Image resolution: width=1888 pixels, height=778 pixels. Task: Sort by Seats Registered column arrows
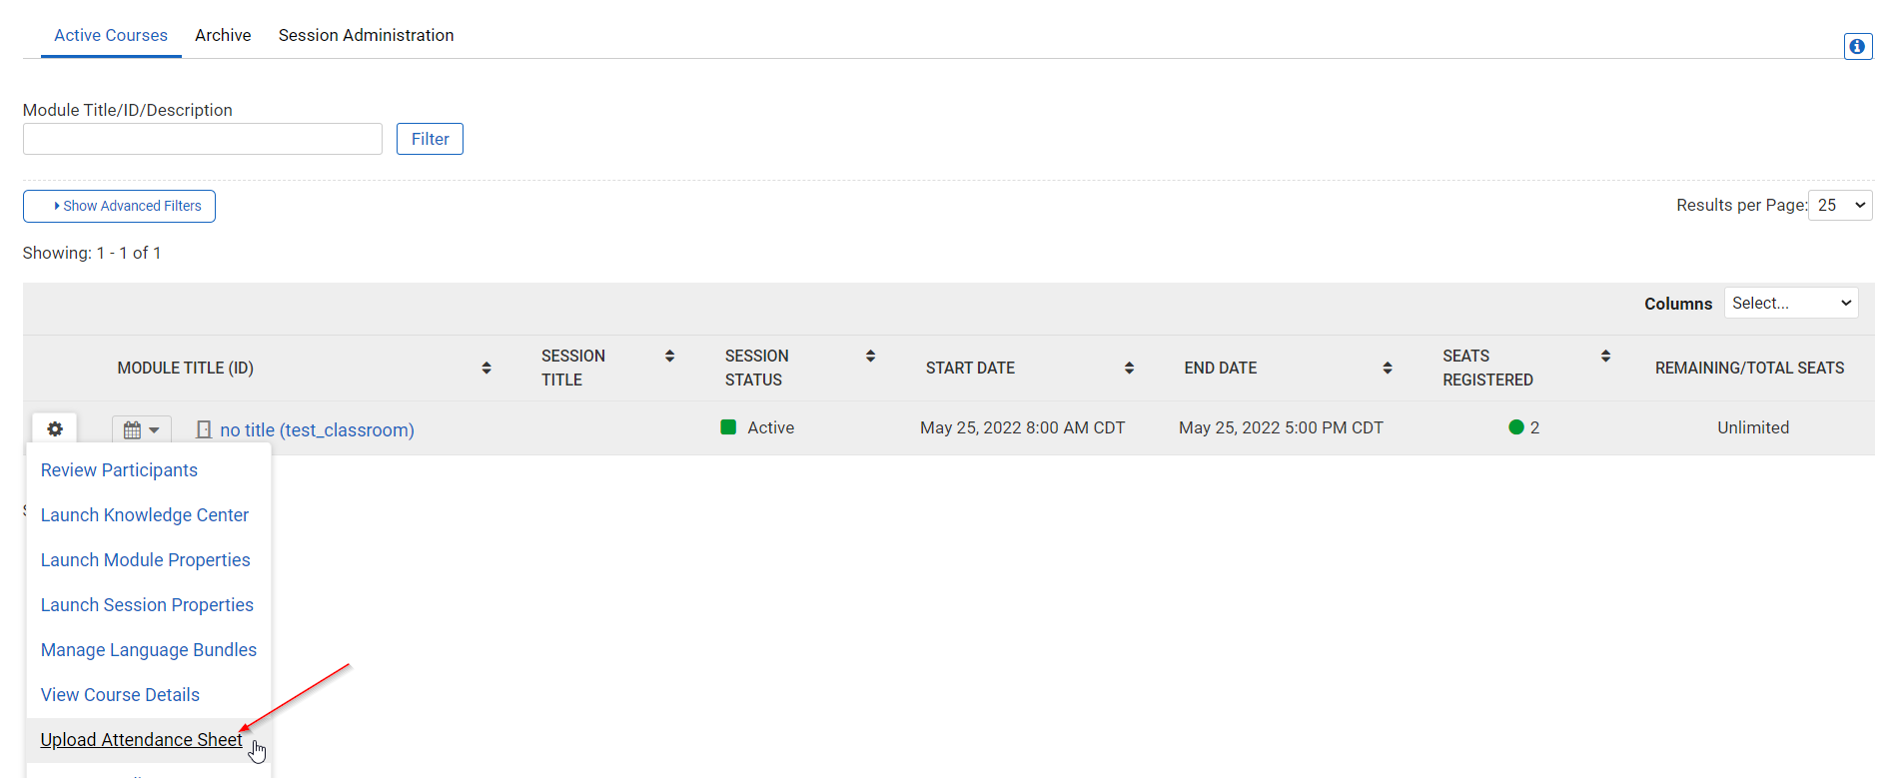pyautogui.click(x=1605, y=356)
